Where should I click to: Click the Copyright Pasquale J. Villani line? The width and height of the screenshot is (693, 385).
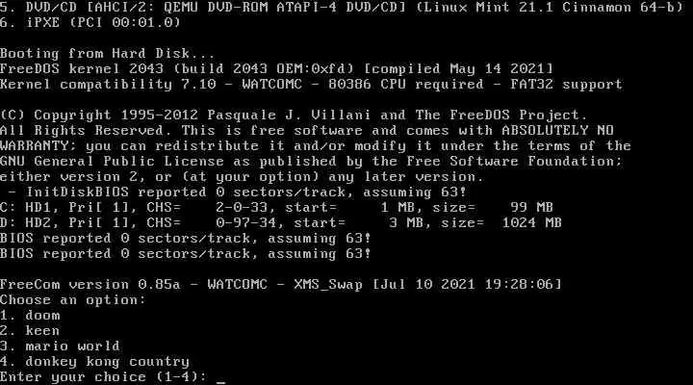294,115
